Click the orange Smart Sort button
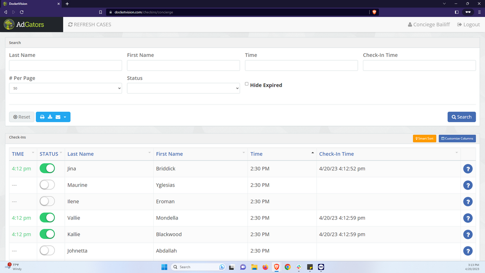Screen dimensions: 485x273 pyautogui.click(x=424, y=139)
